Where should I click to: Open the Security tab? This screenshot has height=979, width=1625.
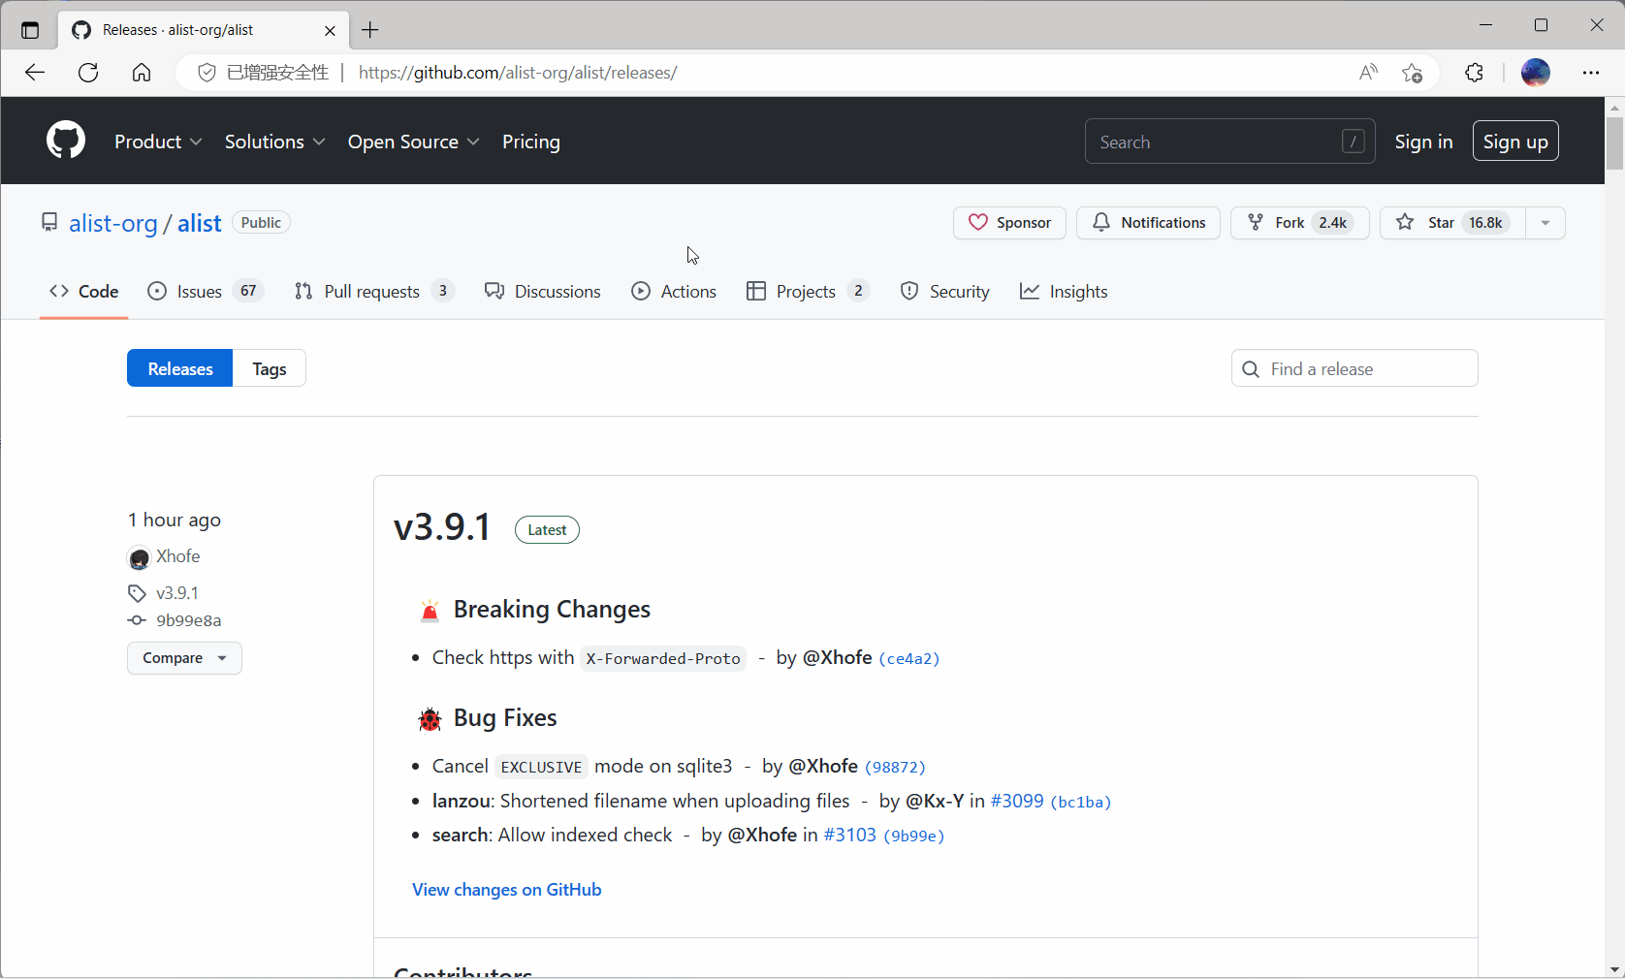point(945,292)
